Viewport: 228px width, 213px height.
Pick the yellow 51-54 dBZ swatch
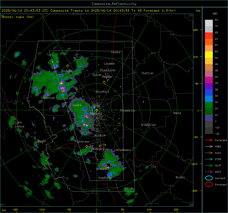coord(209,55)
